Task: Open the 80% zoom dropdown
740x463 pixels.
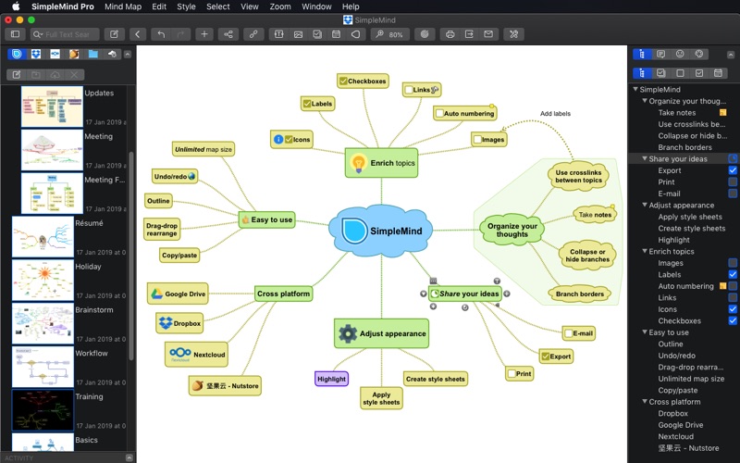Action: tap(390, 34)
